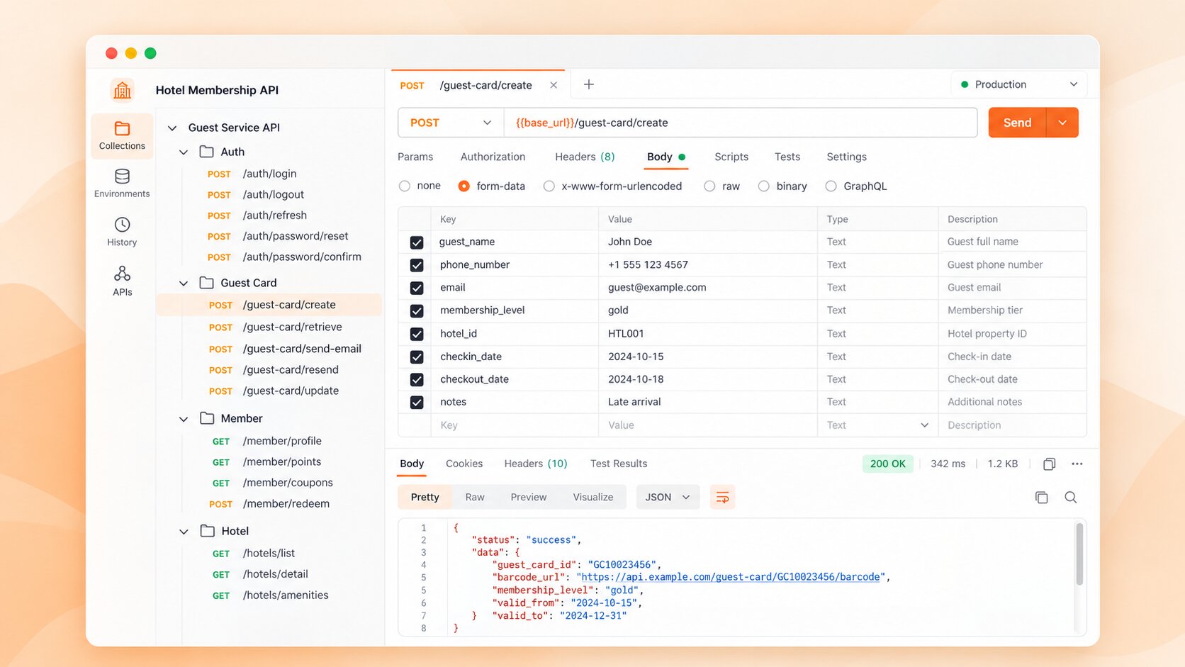Open response more options ellipsis menu
Image resolution: width=1185 pixels, height=667 pixels.
[1077, 464]
